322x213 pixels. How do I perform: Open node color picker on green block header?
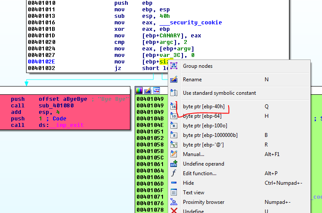[139, 90]
